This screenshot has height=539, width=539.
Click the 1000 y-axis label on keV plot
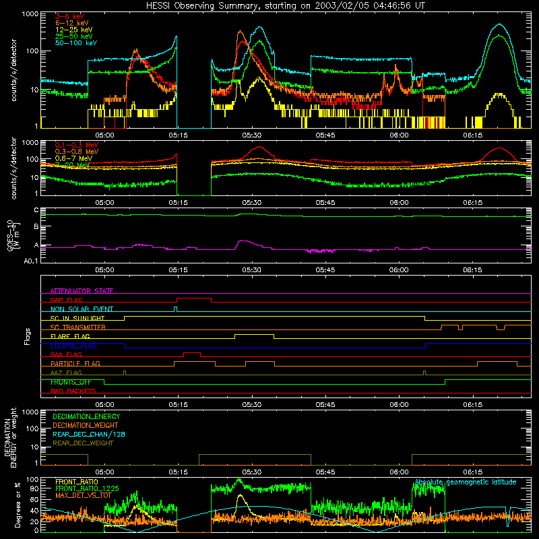tap(30, 14)
